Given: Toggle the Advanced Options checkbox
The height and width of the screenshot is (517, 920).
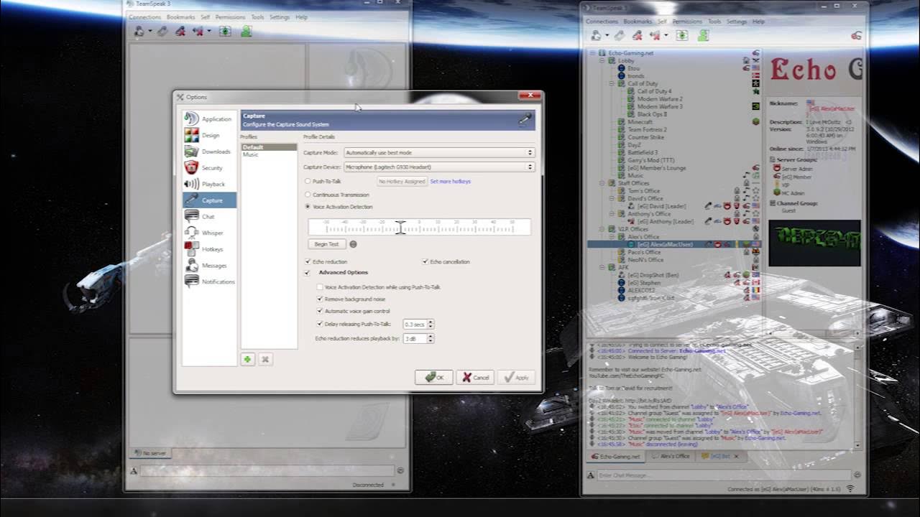Looking at the screenshot, I should pos(308,273).
